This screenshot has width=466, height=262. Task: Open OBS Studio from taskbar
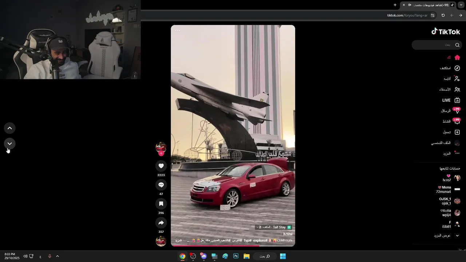(x=193, y=256)
